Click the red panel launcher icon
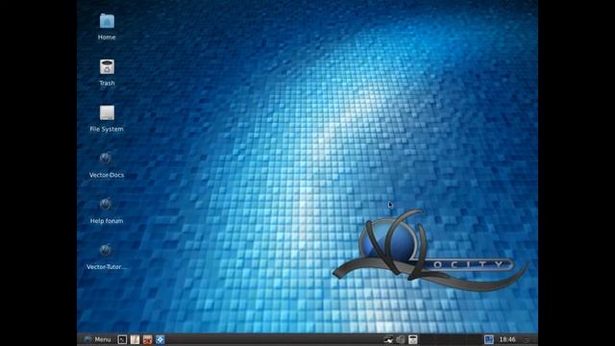 (x=147, y=339)
